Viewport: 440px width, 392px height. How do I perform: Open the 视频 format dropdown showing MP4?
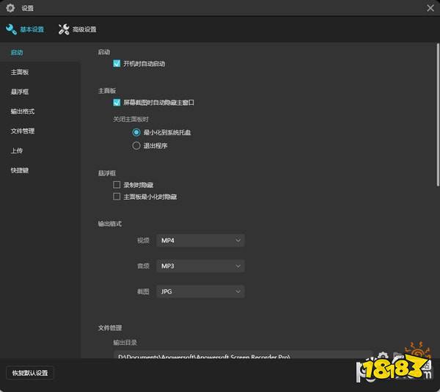200,240
